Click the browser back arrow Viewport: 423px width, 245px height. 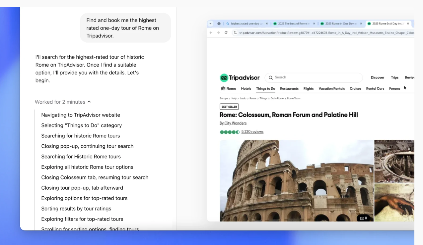coord(211,33)
